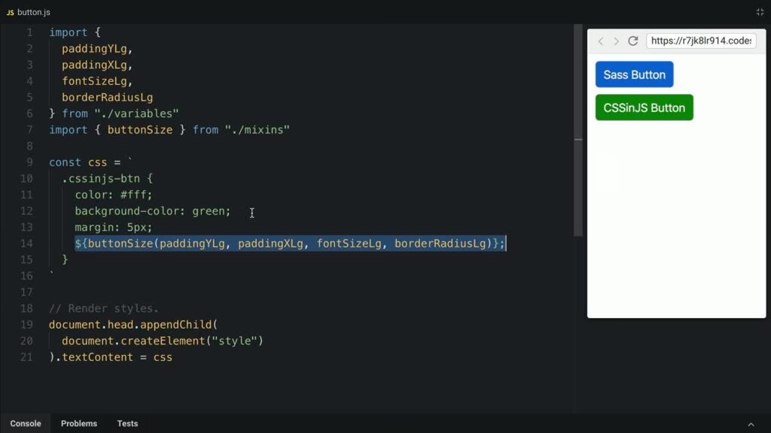Open the Console tab
771x433 pixels.
(26, 423)
